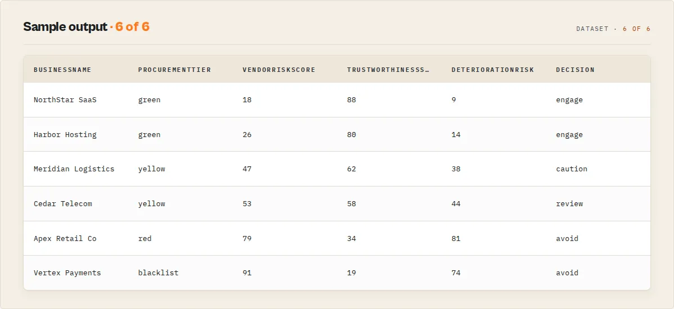Screen dimensions: 674x309
Task: Click the avoid decision for Vertex Payments
Action: [567, 273]
